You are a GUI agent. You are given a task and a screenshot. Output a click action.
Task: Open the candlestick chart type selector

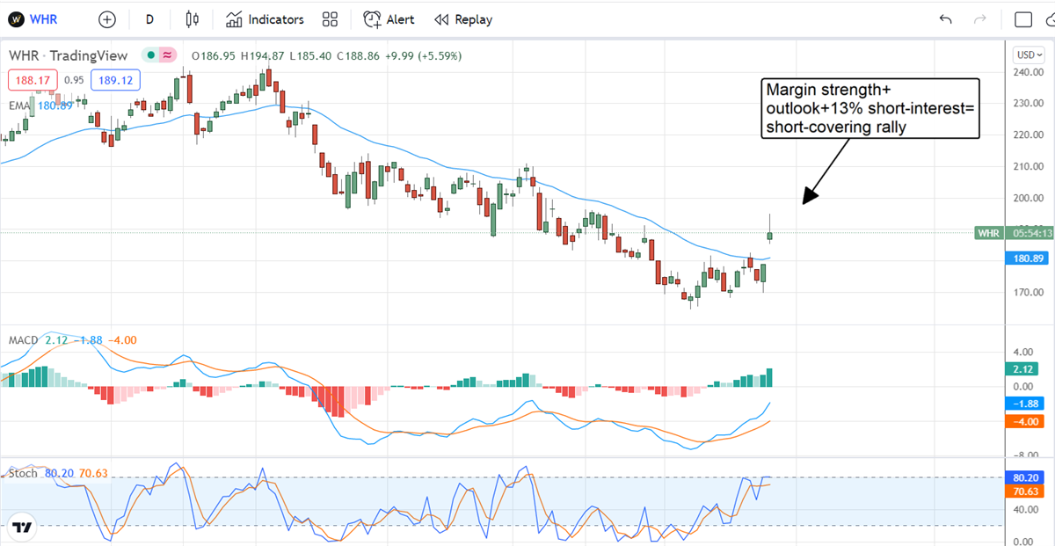193,19
